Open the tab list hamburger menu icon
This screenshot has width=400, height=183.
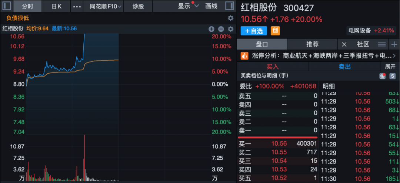pos(382,44)
